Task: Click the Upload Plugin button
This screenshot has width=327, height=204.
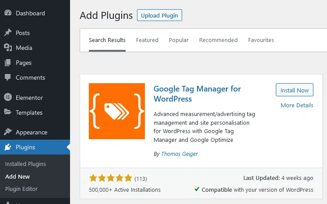Action: pyautogui.click(x=159, y=15)
